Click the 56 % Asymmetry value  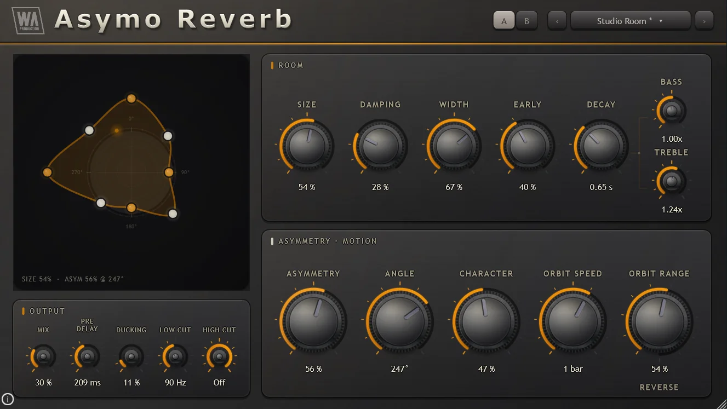313,369
